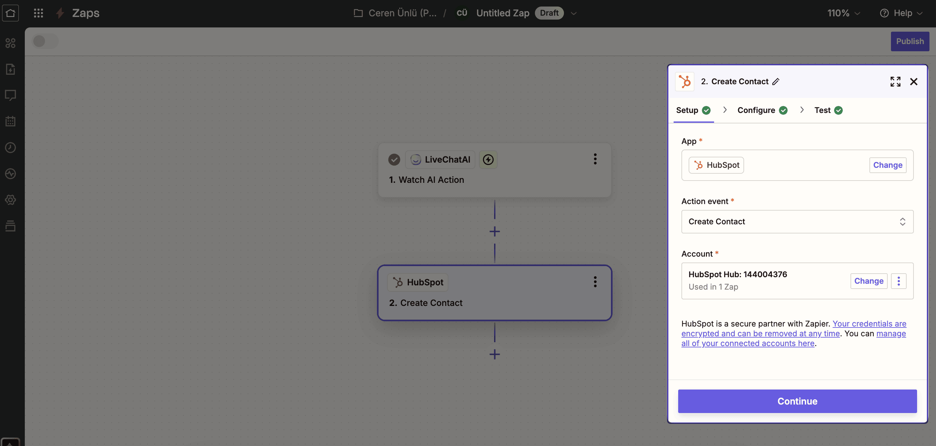Select the LiveChatAI trigger step card
This screenshot has height=446, width=936.
(x=494, y=170)
